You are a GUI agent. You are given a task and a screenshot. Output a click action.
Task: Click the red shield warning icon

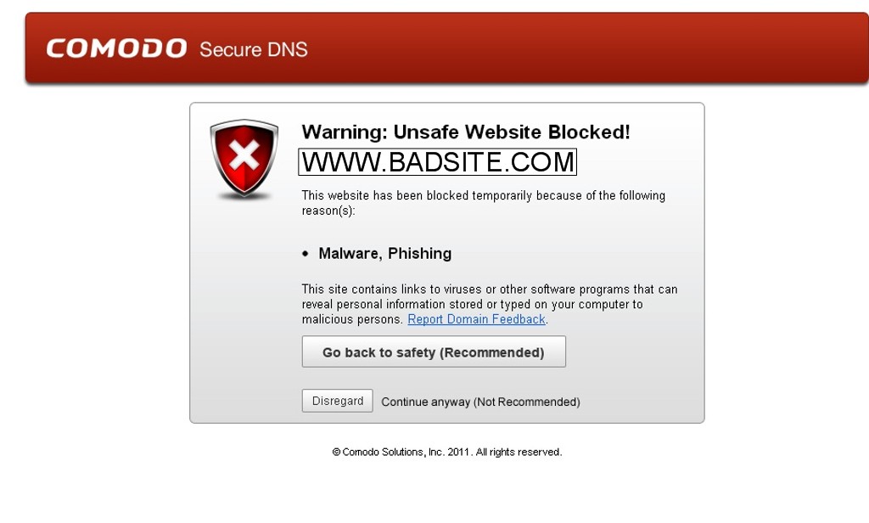click(x=244, y=159)
